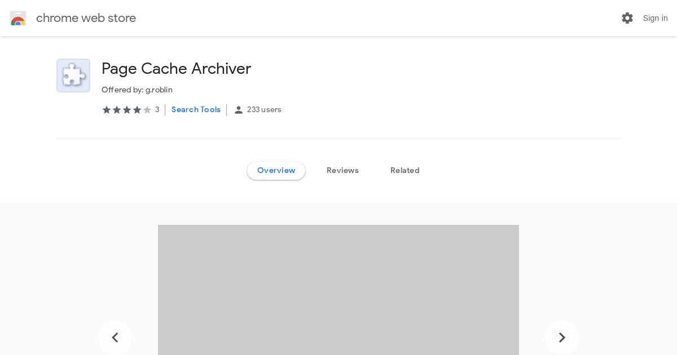This screenshot has width=677, height=355.
Task: Click the person icon beside the user count
Action: click(x=239, y=110)
